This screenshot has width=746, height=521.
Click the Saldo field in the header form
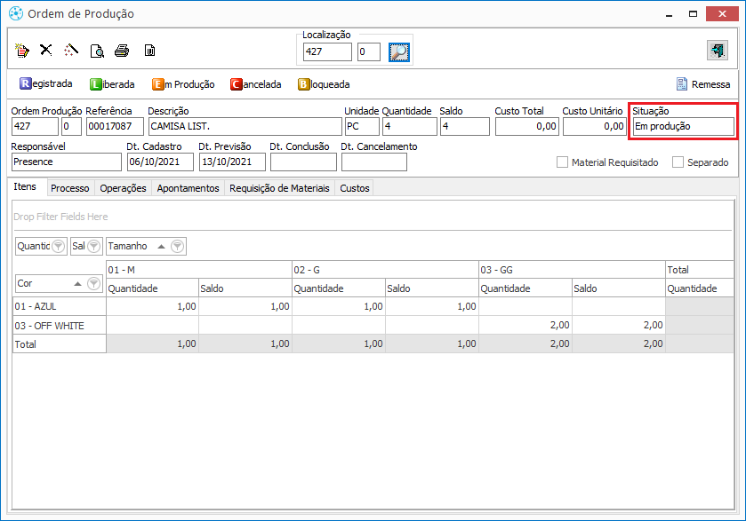click(x=465, y=126)
